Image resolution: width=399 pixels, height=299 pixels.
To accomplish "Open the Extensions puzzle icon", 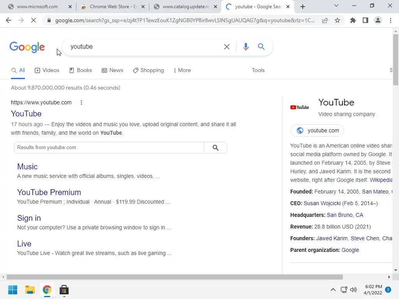I will [x=353, y=20].
